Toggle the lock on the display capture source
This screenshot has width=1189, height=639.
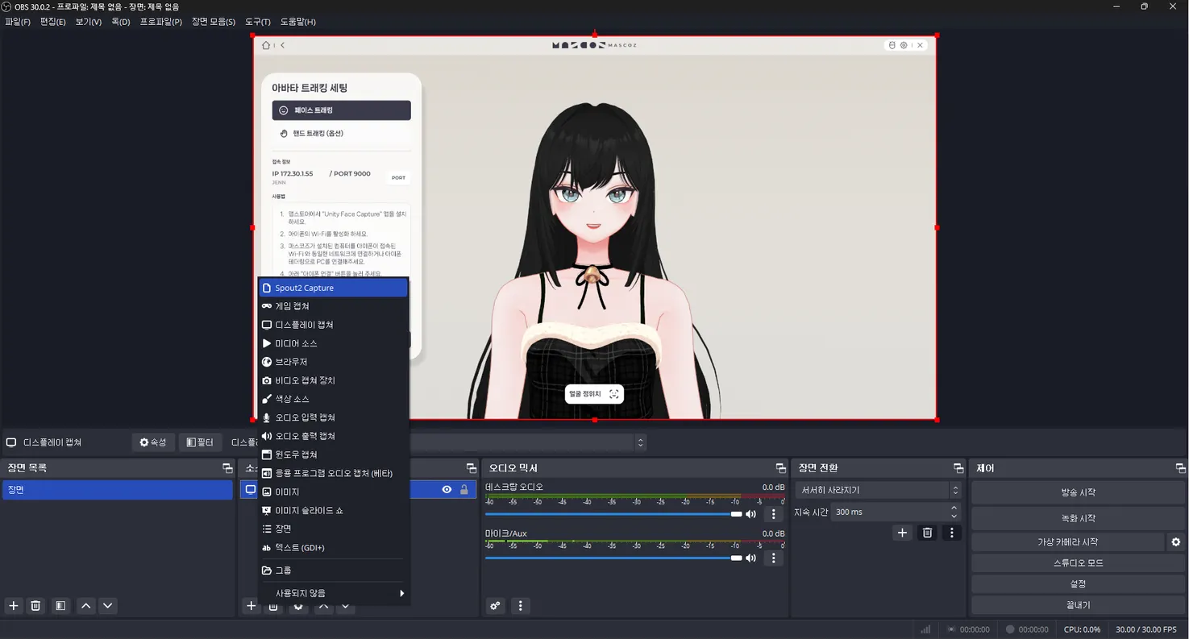point(464,490)
